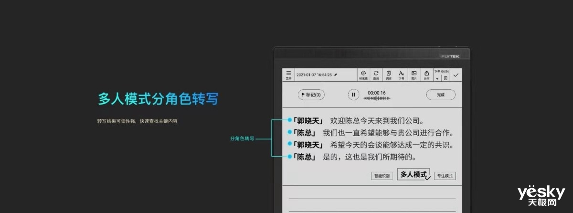Image resolution: width=573 pixels, height=213 pixels.
Task: Pause the recording
Action: 353,95
